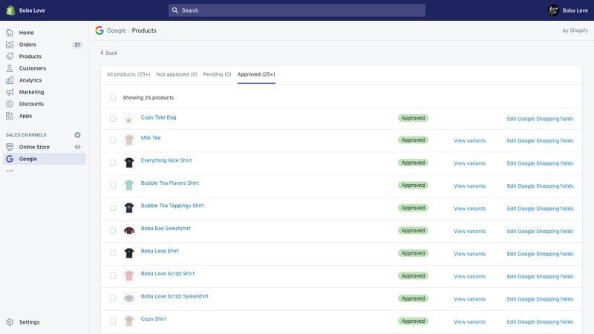Select all products with header checkbox
Image resolution: width=594 pixels, height=334 pixels.
pyautogui.click(x=113, y=98)
